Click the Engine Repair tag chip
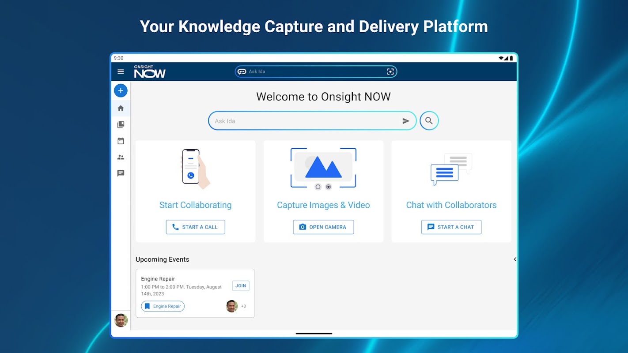Image resolution: width=628 pixels, height=353 pixels. click(x=163, y=306)
